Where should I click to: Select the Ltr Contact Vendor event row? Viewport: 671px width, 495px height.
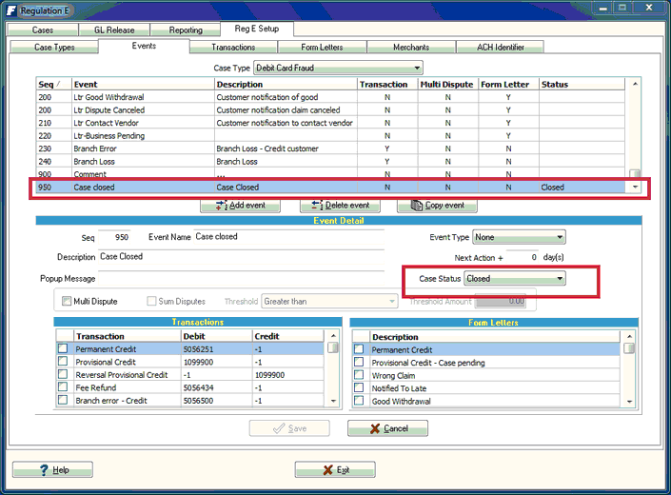tap(330, 123)
